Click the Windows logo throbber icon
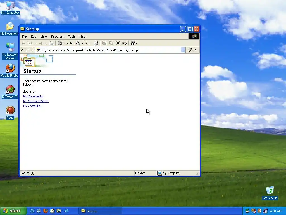 194,36
